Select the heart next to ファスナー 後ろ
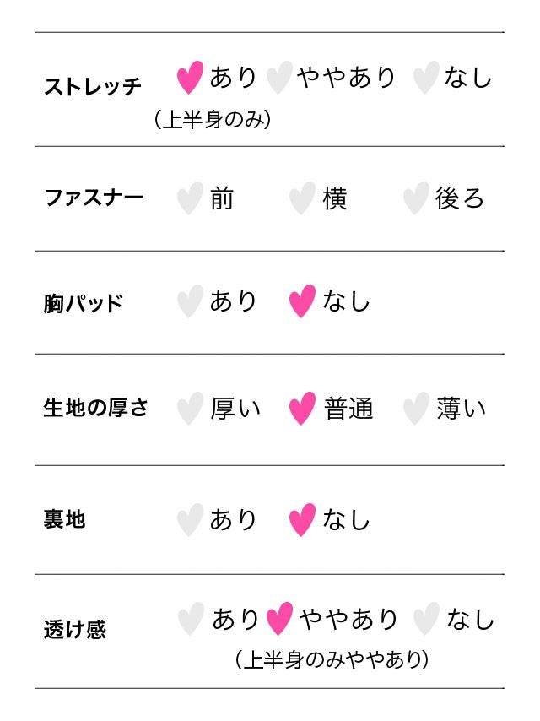The image size is (540, 721). [415, 198]
